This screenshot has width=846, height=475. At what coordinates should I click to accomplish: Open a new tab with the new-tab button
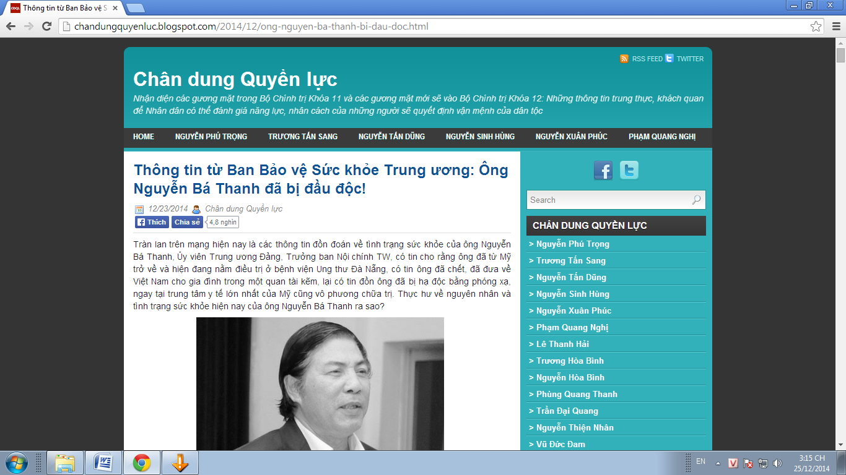point(135,8)
